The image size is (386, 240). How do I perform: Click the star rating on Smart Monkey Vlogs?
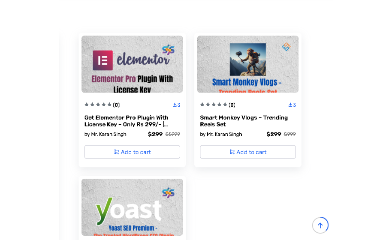(214, 105)
